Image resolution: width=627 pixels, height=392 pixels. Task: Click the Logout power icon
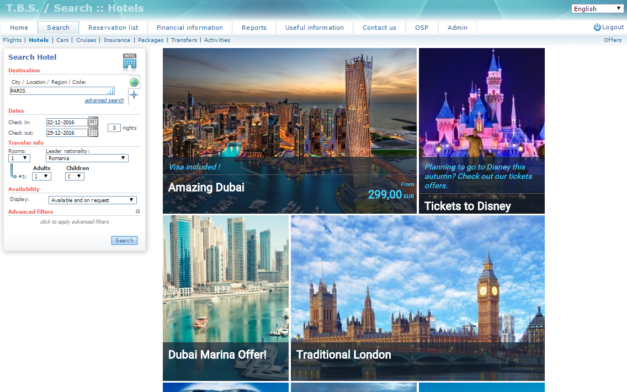click(597, 27)
